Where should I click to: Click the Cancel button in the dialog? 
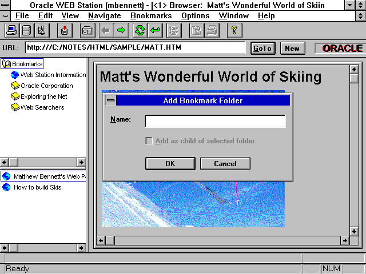pos(225,164)
